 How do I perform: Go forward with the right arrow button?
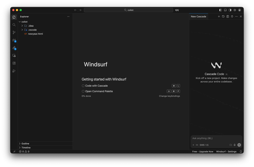(x=80, y=10)
